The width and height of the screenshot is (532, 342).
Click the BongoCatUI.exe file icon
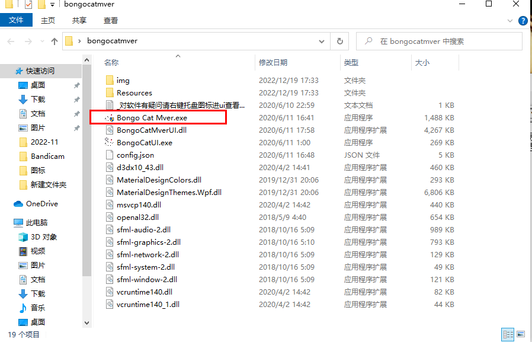(x=109, y=142)
